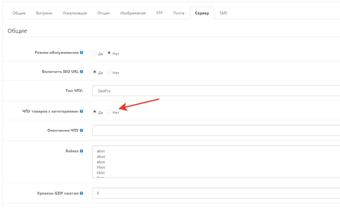The height and width of the screenshot is (208, 340).
Task: Switch to the Почта tab
Action: [x=179, y=13]
